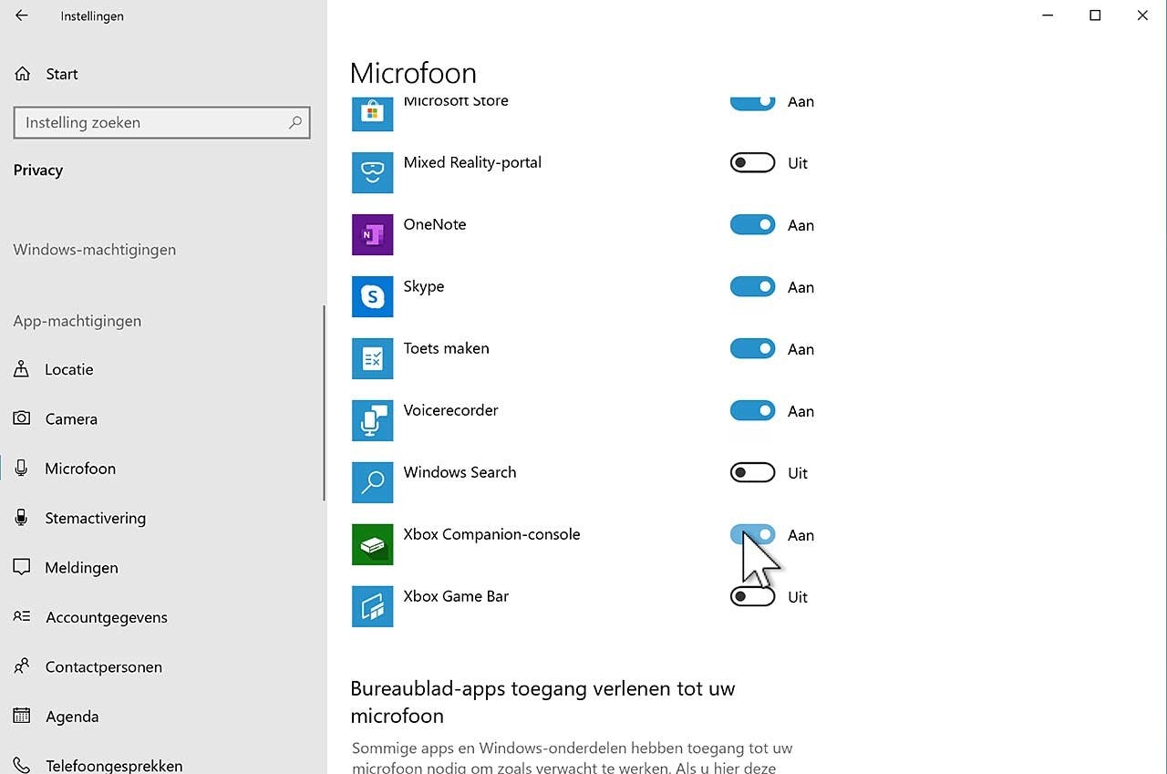Focus the 'Instelling zoeken' search box
The height and width of the screenshot is (774, 1167).
pos(162,122)
